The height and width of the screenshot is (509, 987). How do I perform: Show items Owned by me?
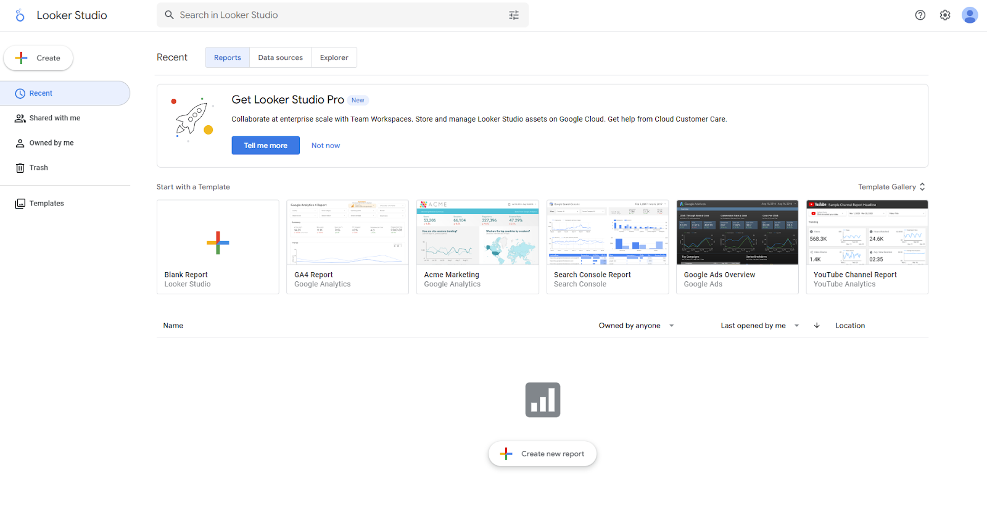(51, 143)
